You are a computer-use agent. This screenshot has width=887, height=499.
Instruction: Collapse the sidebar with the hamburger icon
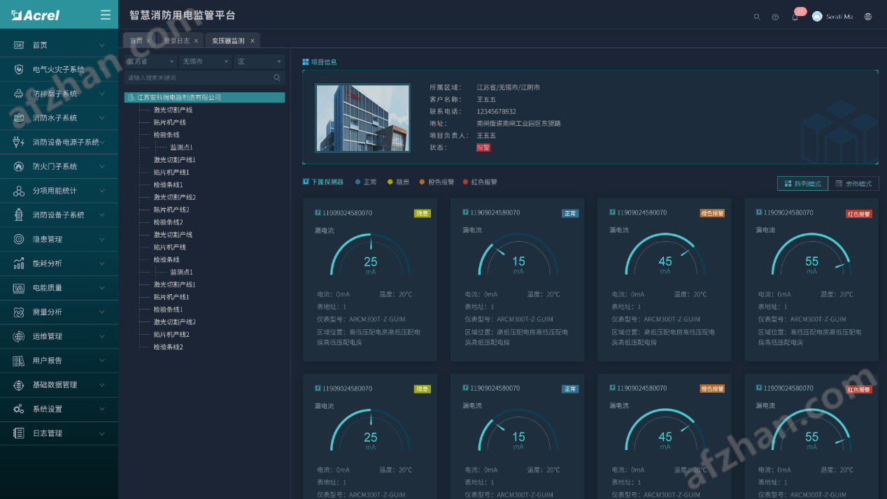pos(106,15)
